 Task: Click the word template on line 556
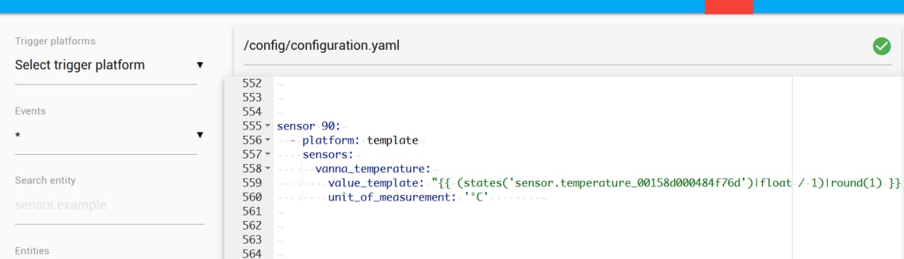coord(393,140)
